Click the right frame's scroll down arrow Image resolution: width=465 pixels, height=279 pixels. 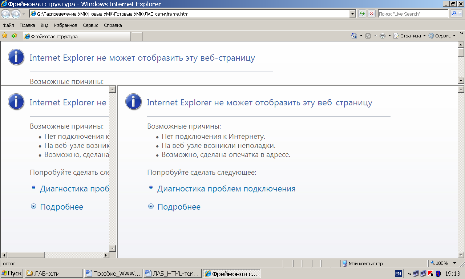click(461, 255)
